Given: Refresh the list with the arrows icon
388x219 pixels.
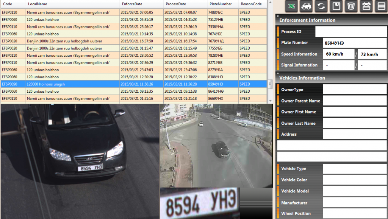Looking at the screenshot, I should (x=321, y=6).
